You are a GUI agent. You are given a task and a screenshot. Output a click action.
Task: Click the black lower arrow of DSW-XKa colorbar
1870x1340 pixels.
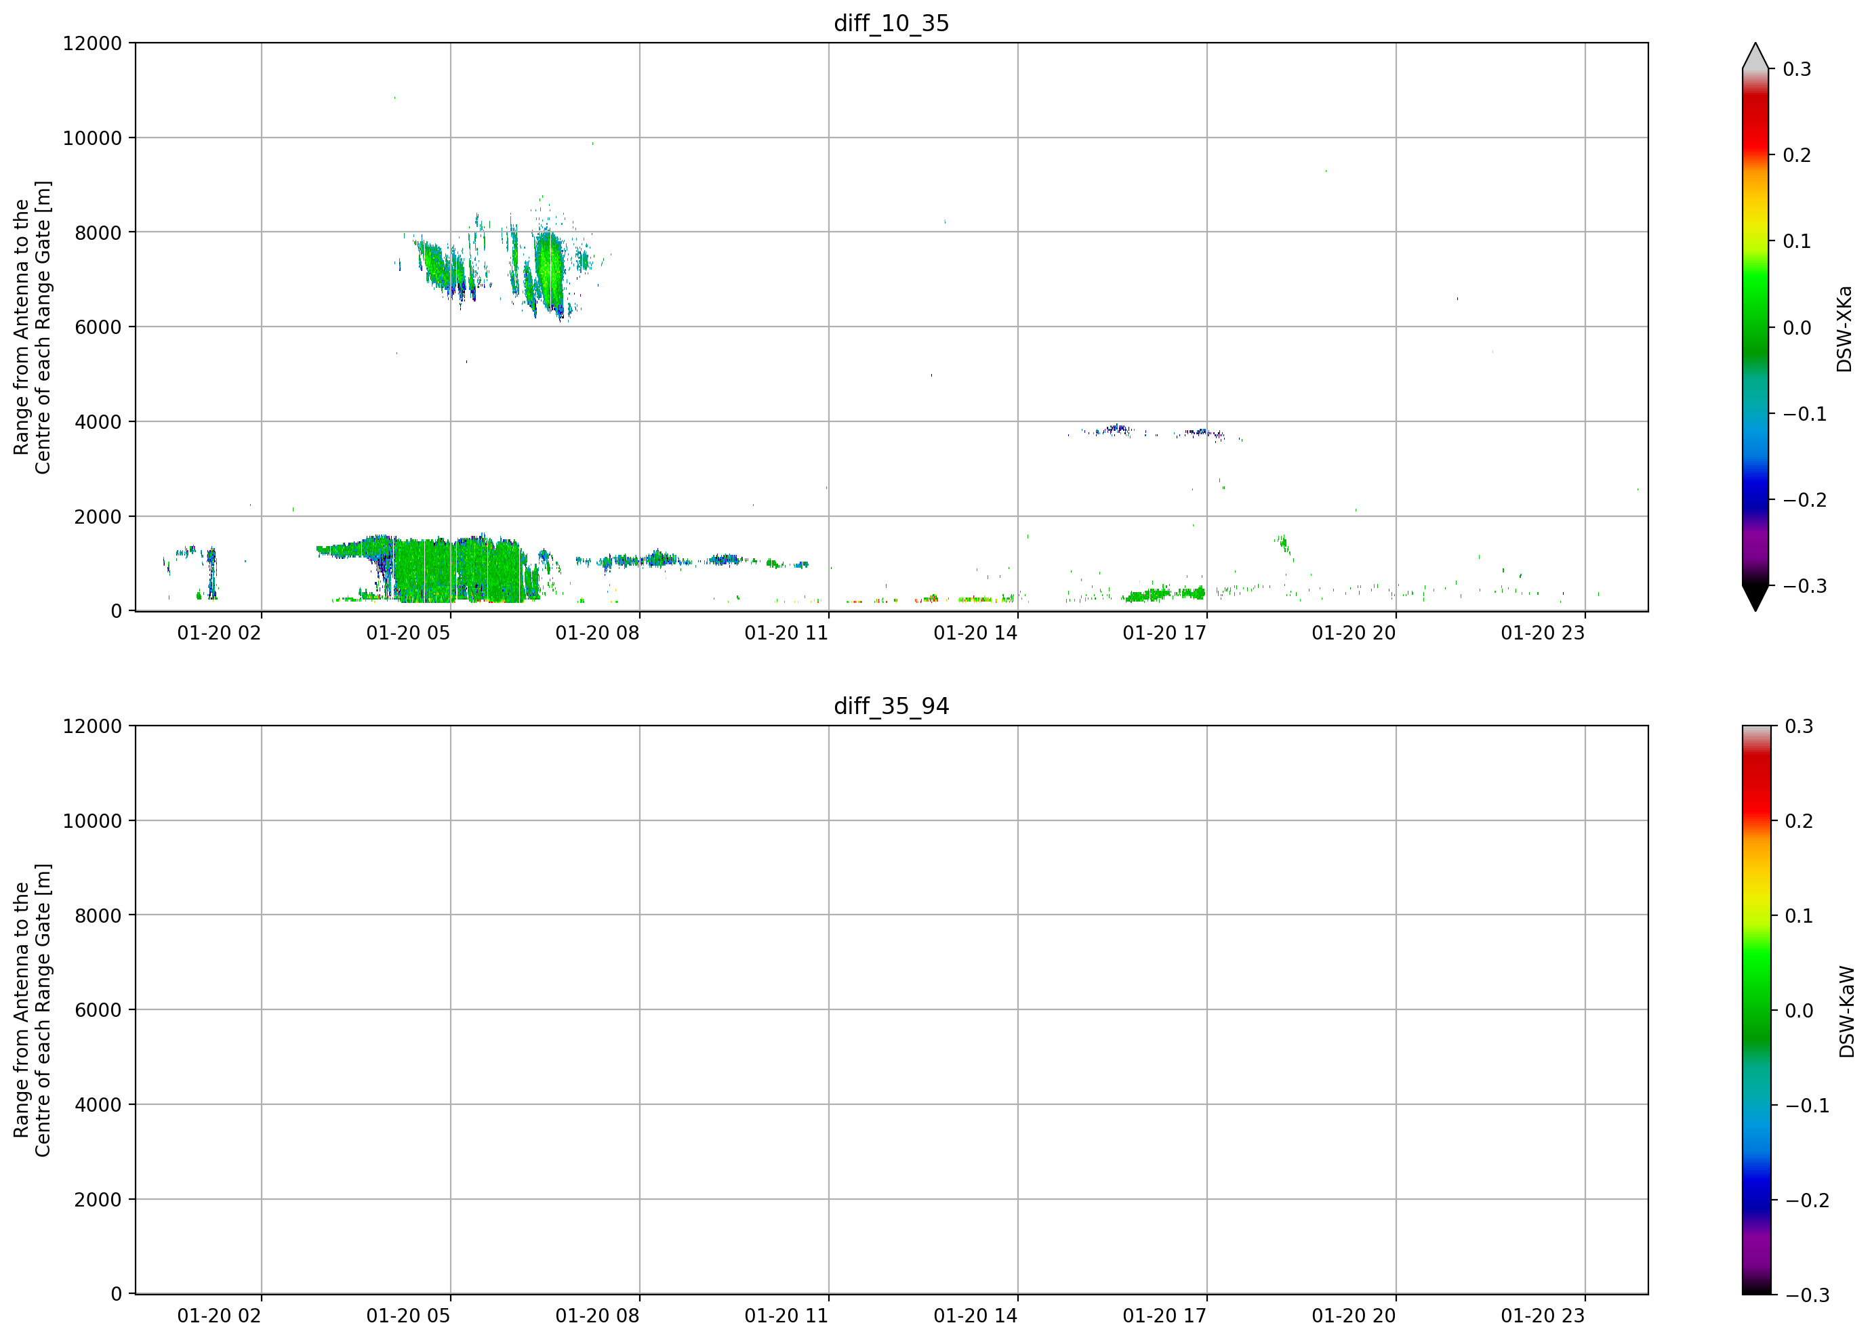[x=1755, y=598]
